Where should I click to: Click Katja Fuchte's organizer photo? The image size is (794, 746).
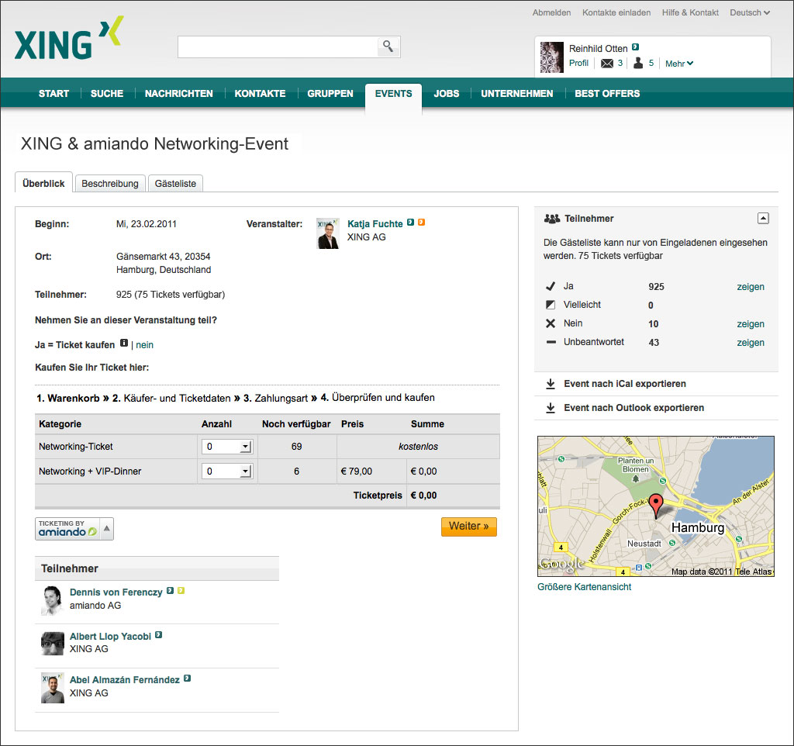tap(328, 233)
